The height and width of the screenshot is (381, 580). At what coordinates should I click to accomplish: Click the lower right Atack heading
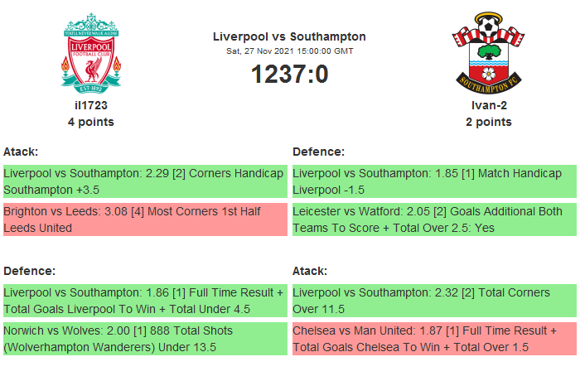310,271
